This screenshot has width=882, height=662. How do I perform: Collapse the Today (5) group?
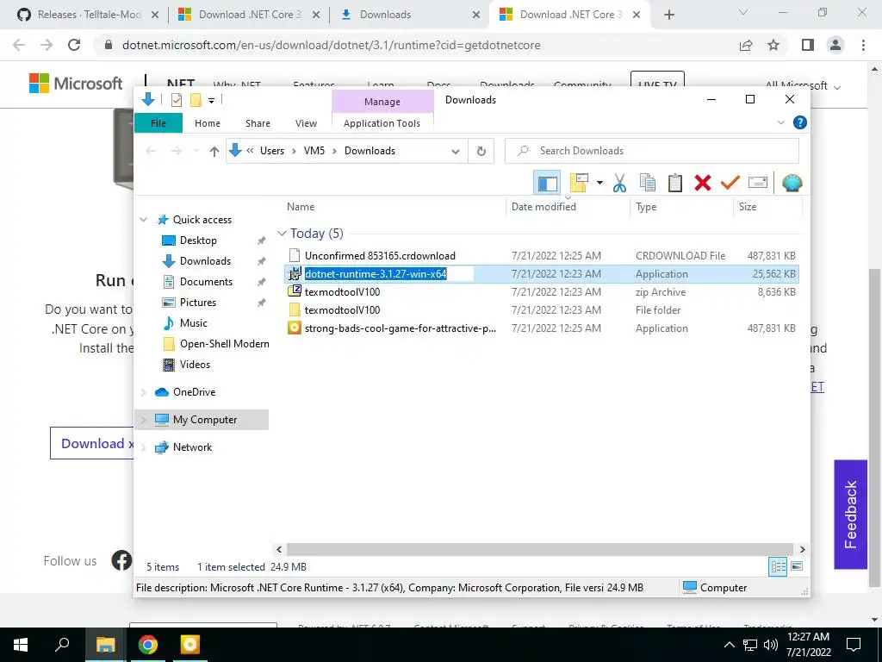click(282, 233)
